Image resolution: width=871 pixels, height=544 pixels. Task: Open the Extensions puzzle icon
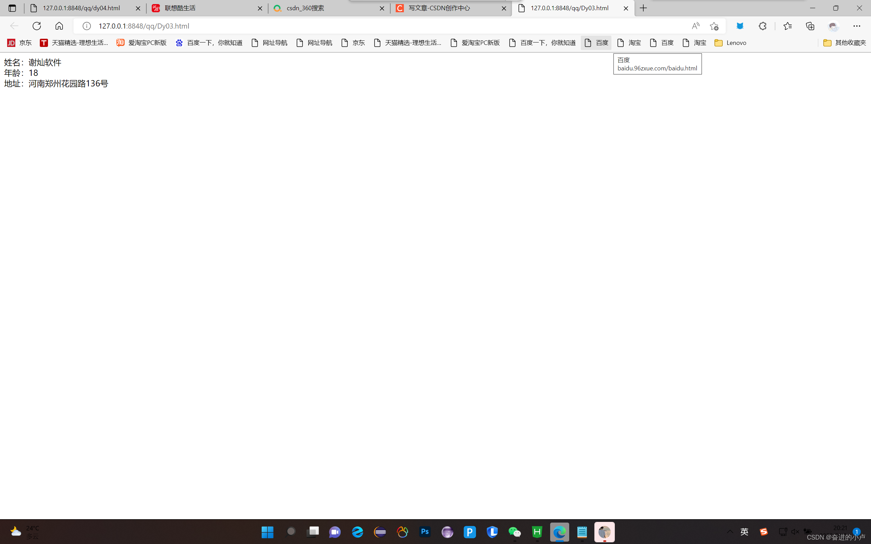tap(762, 26)
